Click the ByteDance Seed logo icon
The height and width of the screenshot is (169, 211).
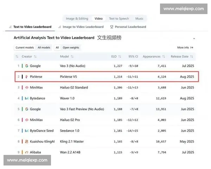27,131
